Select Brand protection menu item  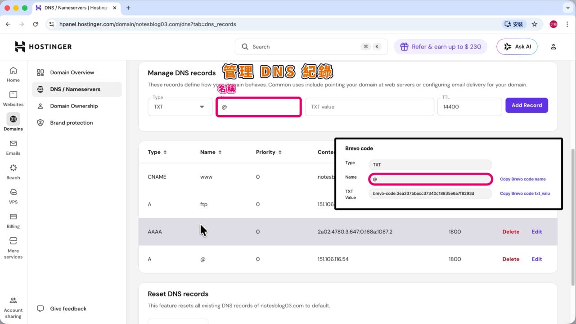[77, 123]
